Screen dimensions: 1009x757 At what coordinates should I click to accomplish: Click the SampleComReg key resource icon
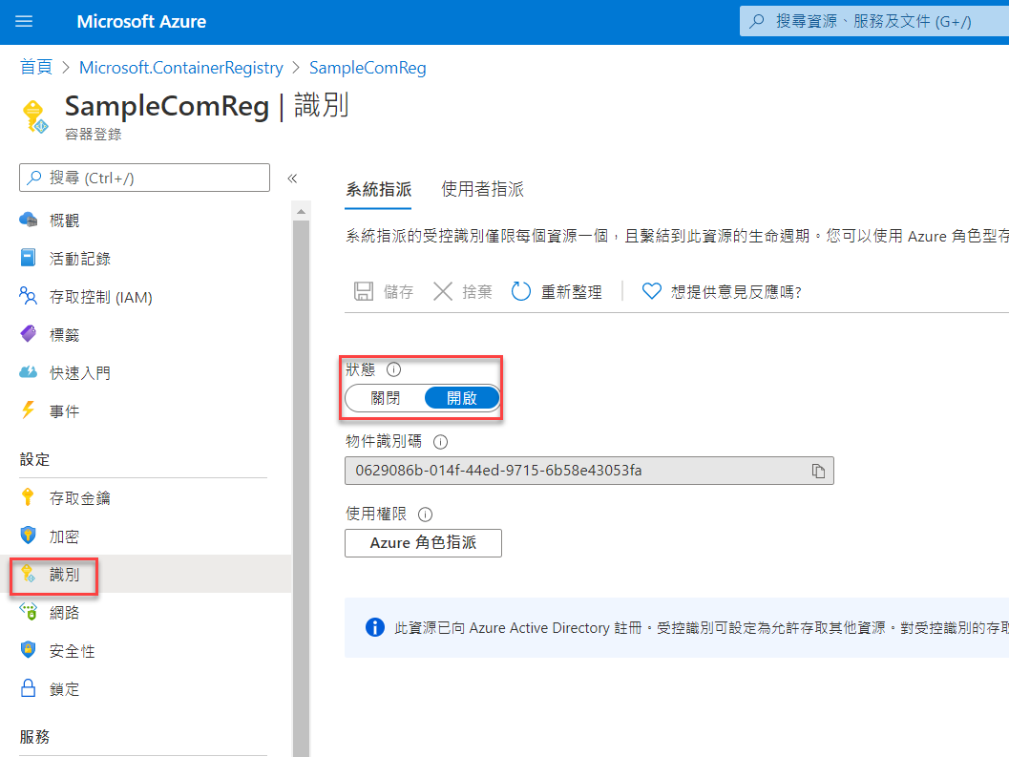(34, 116)
